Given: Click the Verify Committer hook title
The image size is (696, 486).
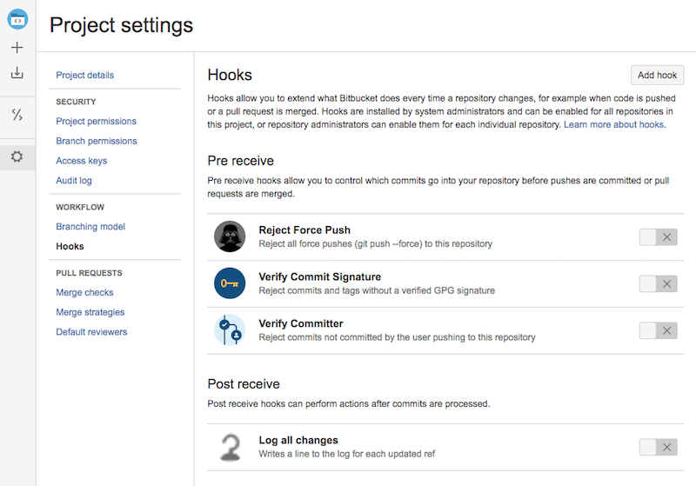Looking at the screenshot, I should point(301,323).
